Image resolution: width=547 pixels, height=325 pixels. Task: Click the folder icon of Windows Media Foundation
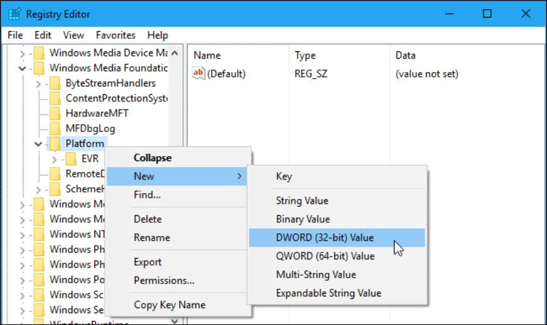(39, 68)
